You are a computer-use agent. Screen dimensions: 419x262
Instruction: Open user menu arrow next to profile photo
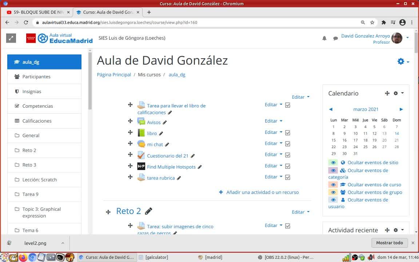pos(407,38)
